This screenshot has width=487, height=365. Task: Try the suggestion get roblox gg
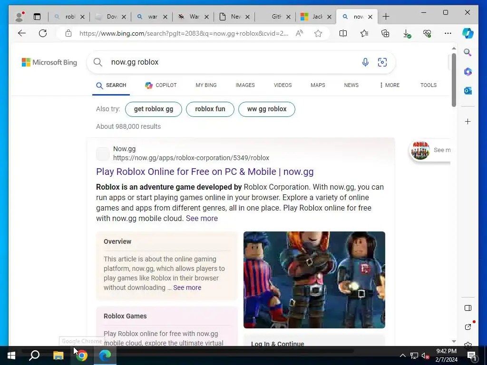154,109
